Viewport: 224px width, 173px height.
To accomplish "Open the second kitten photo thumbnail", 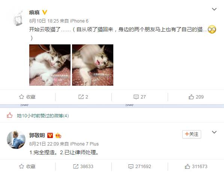I will pyautogui.click(x=93, y=65).
